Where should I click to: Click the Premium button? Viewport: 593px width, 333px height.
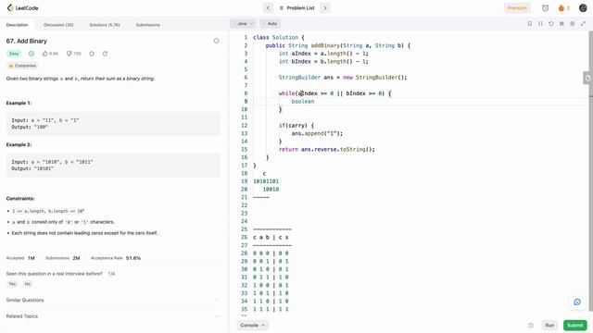517,8
